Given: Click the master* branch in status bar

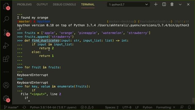Looking at the screenshot, I should 11,107.
